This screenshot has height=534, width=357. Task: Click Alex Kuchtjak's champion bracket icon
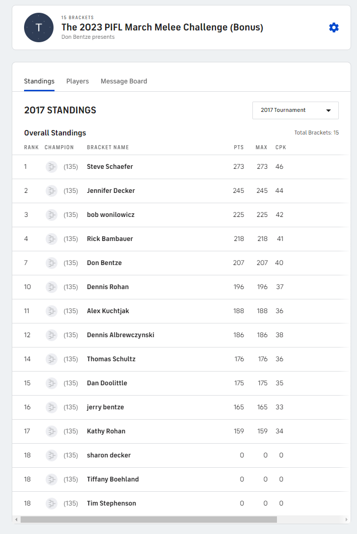pyautogui.click(x=52, y=311)
